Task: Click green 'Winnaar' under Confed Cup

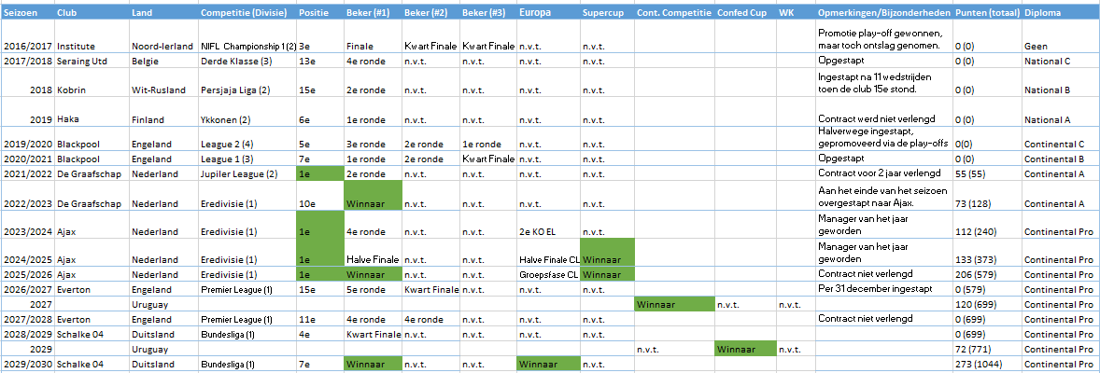Action: point(746,348)
